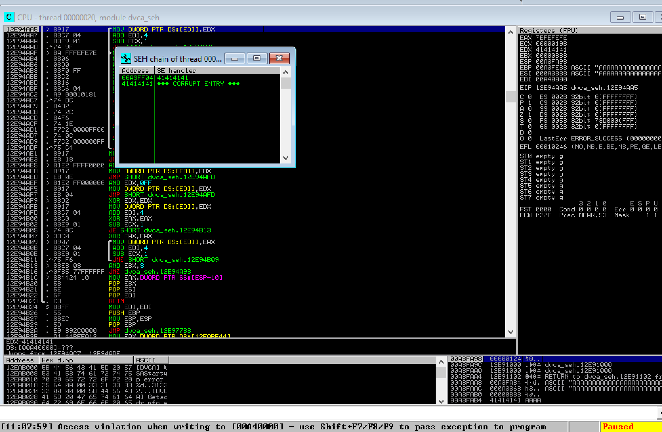Image resolution: width=662 pixels, height=432 pixels.
Task: Toggle the A flag value
Action: click(x=530, y=109)
